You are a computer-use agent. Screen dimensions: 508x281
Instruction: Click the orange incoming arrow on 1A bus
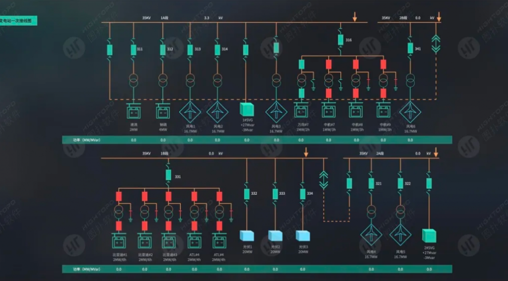pyautogui.click(x=355, y=17)
